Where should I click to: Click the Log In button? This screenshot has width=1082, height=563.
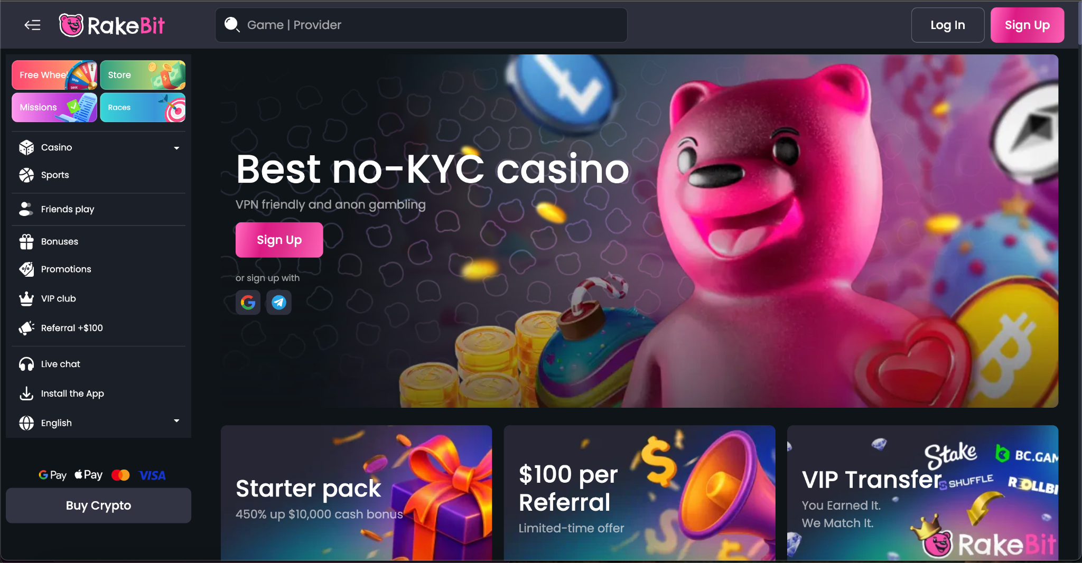click(948, 25)
